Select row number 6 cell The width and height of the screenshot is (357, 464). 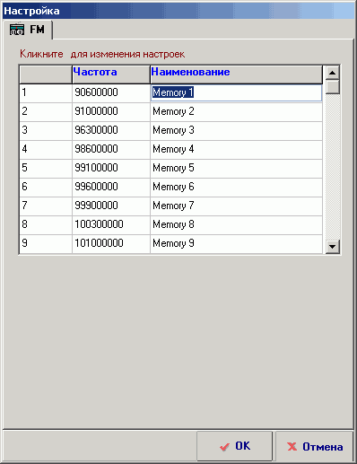tap(46, 188)
